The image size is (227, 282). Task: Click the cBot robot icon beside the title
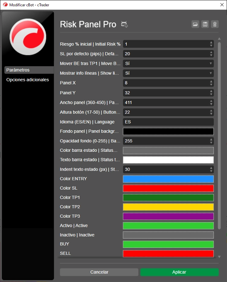(x=124, y=24)
